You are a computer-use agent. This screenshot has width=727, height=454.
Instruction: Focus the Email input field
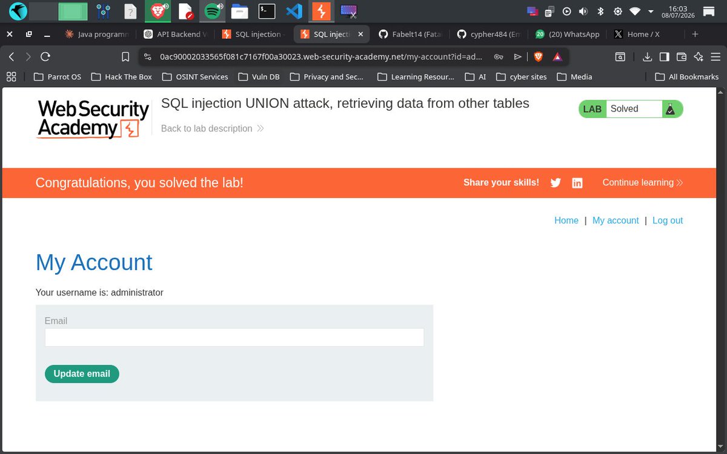[234, 338]
